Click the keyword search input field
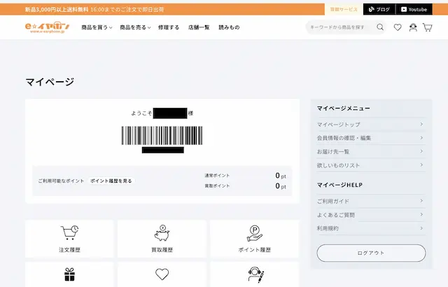This screenshot has width=448, height=287. [x=342, y=27]
